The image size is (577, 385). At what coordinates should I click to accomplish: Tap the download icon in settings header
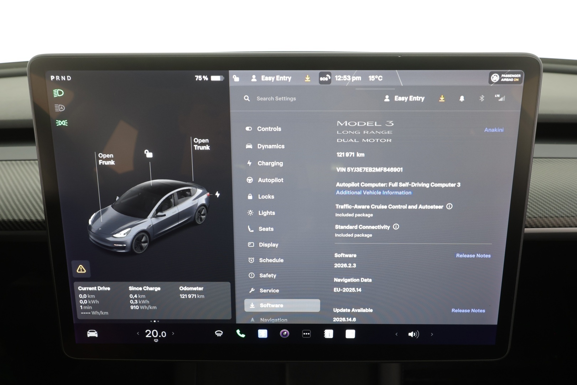pos(442,98)
